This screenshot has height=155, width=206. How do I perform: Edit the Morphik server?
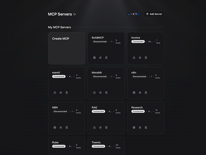[100, 92]
